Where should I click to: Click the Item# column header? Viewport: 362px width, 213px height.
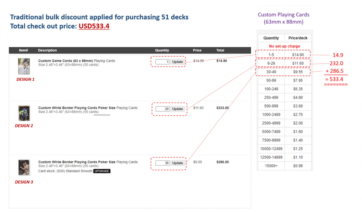click(x=23, y=50)
